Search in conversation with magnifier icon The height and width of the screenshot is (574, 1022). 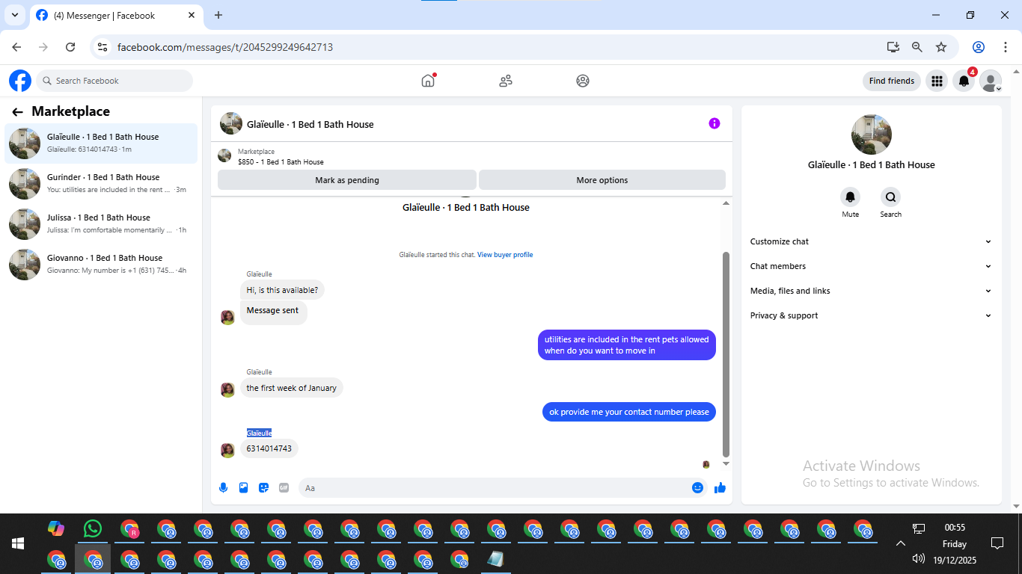890,197
